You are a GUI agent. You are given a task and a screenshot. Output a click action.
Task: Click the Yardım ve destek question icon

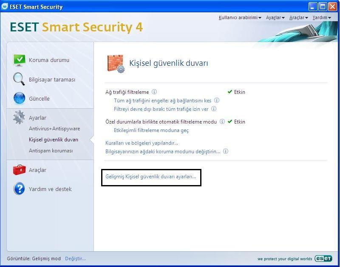click(x=19, y=188)
